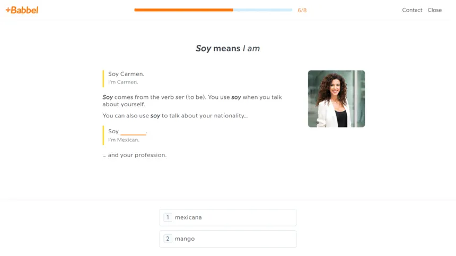456x256 pixels.
Task: Close the lesson
Action: (434, 10)
